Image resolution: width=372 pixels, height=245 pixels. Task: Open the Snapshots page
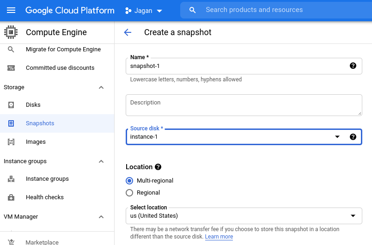point(57,123)
